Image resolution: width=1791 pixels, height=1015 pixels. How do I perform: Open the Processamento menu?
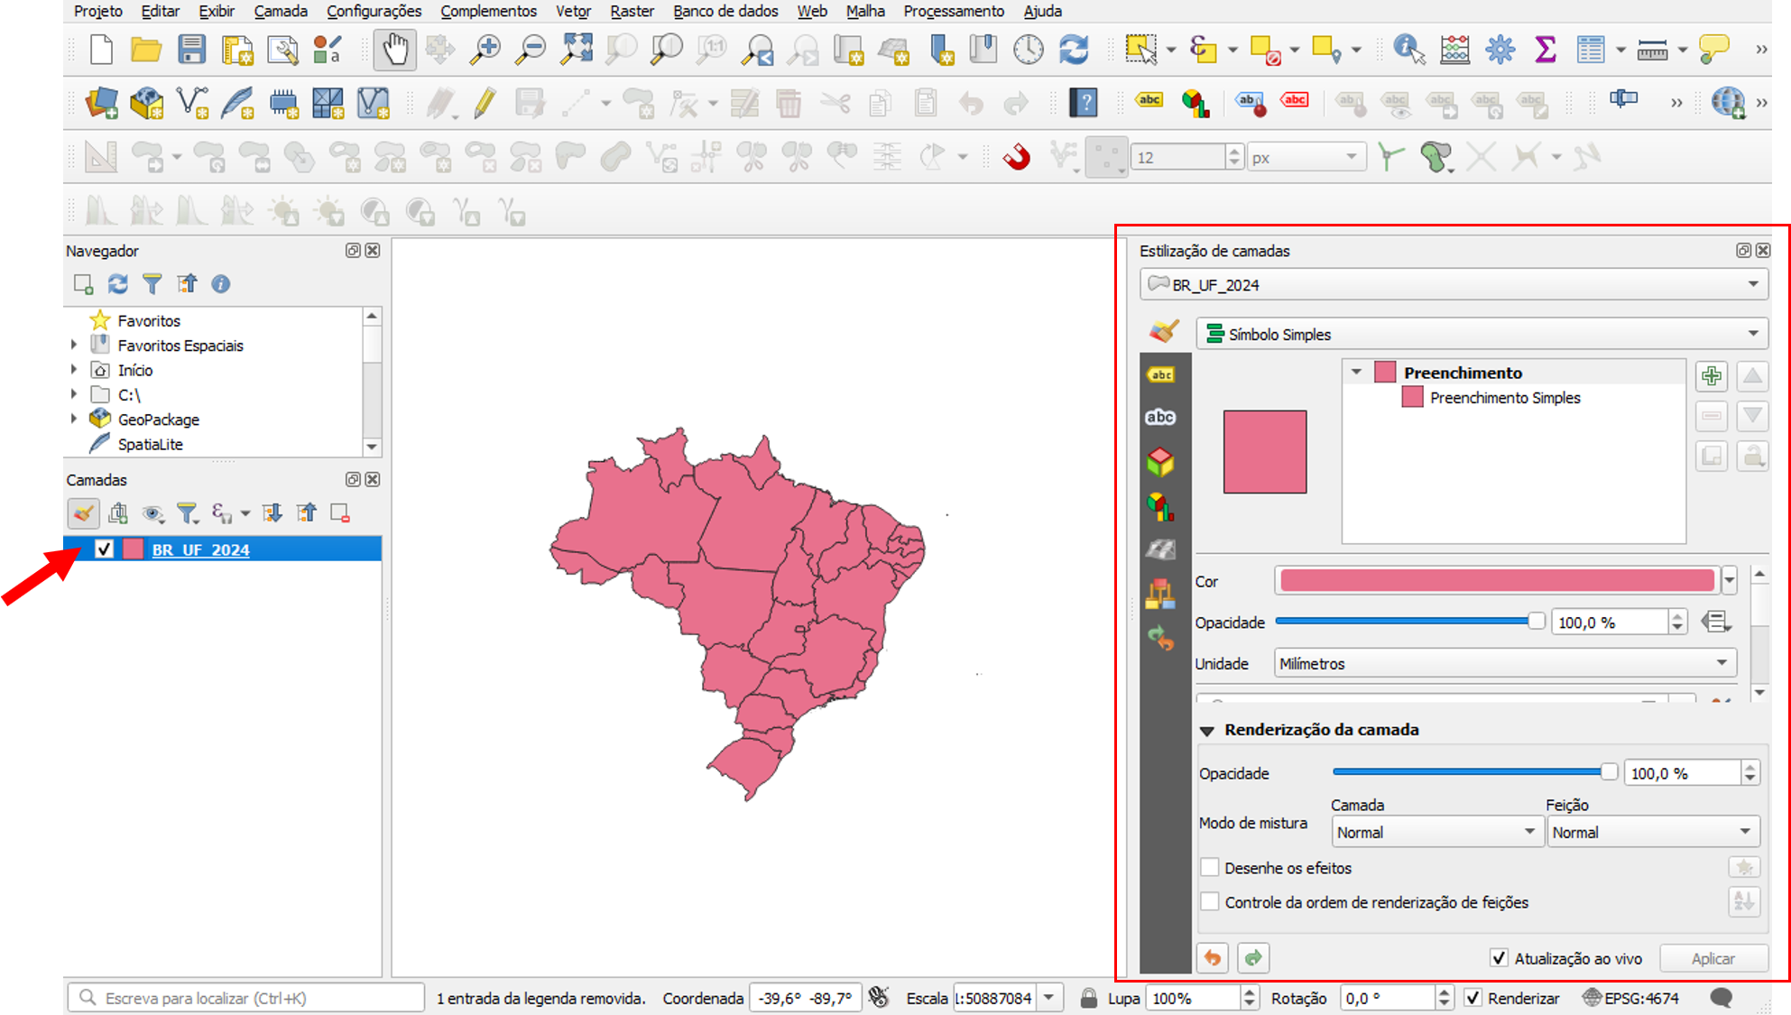pyautogui.click(x=953, y=11)
